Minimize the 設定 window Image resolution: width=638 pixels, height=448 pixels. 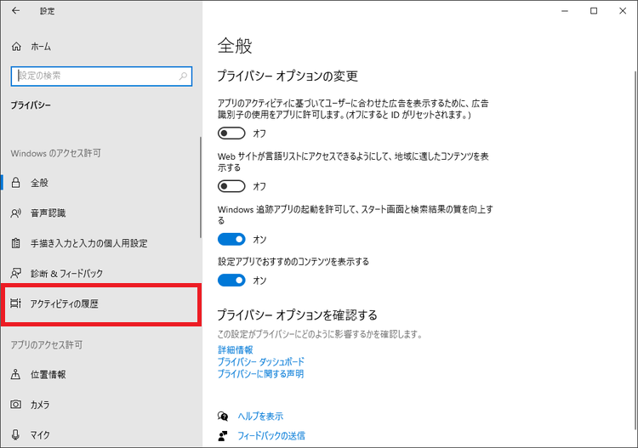coord(565,11)
